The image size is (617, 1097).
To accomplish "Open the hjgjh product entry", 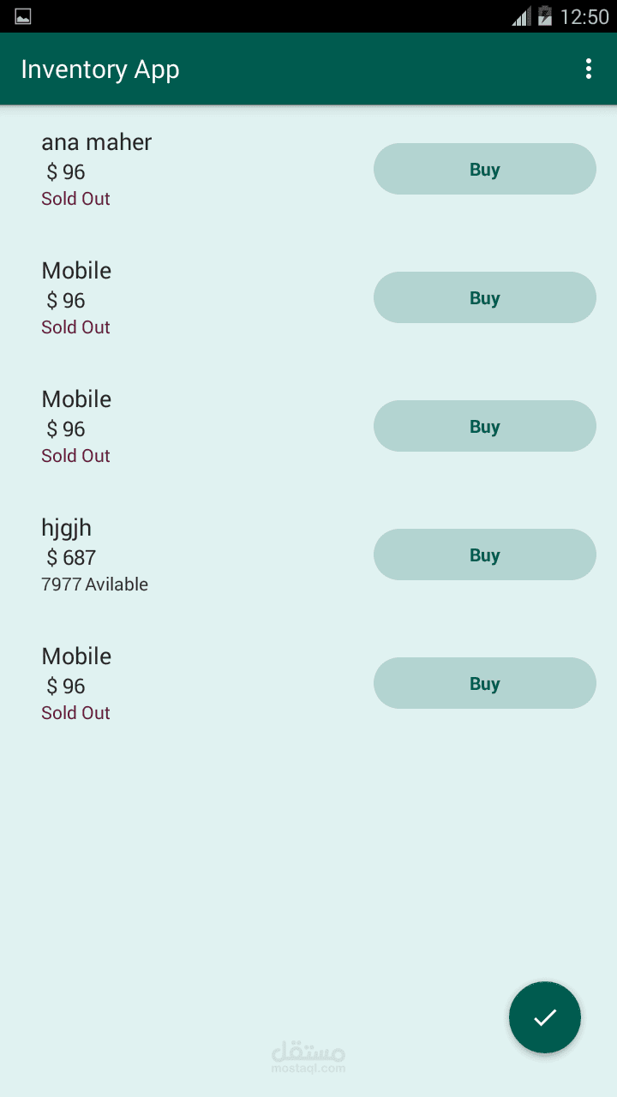I will point(66,528).
